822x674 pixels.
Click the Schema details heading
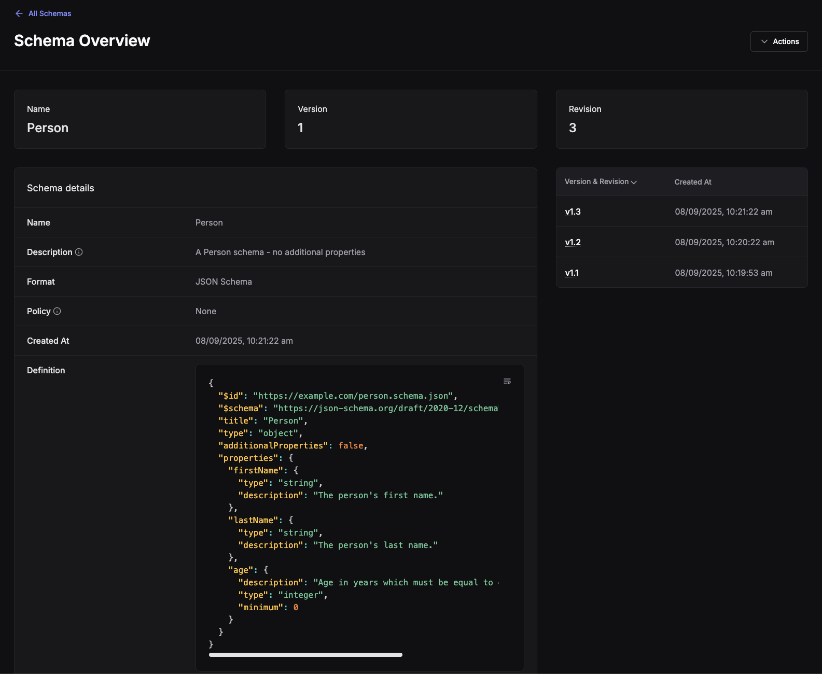click(x=61, y=188)
